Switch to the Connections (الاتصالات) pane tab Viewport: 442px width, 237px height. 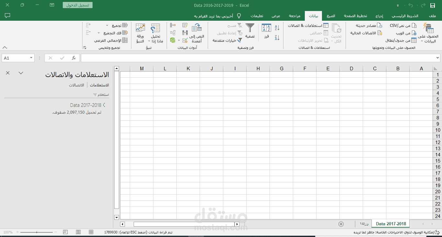[x=76, y=85]
